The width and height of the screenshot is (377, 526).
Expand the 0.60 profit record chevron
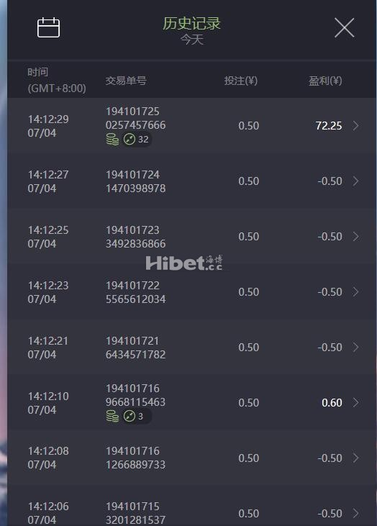(x=355, y=402)
